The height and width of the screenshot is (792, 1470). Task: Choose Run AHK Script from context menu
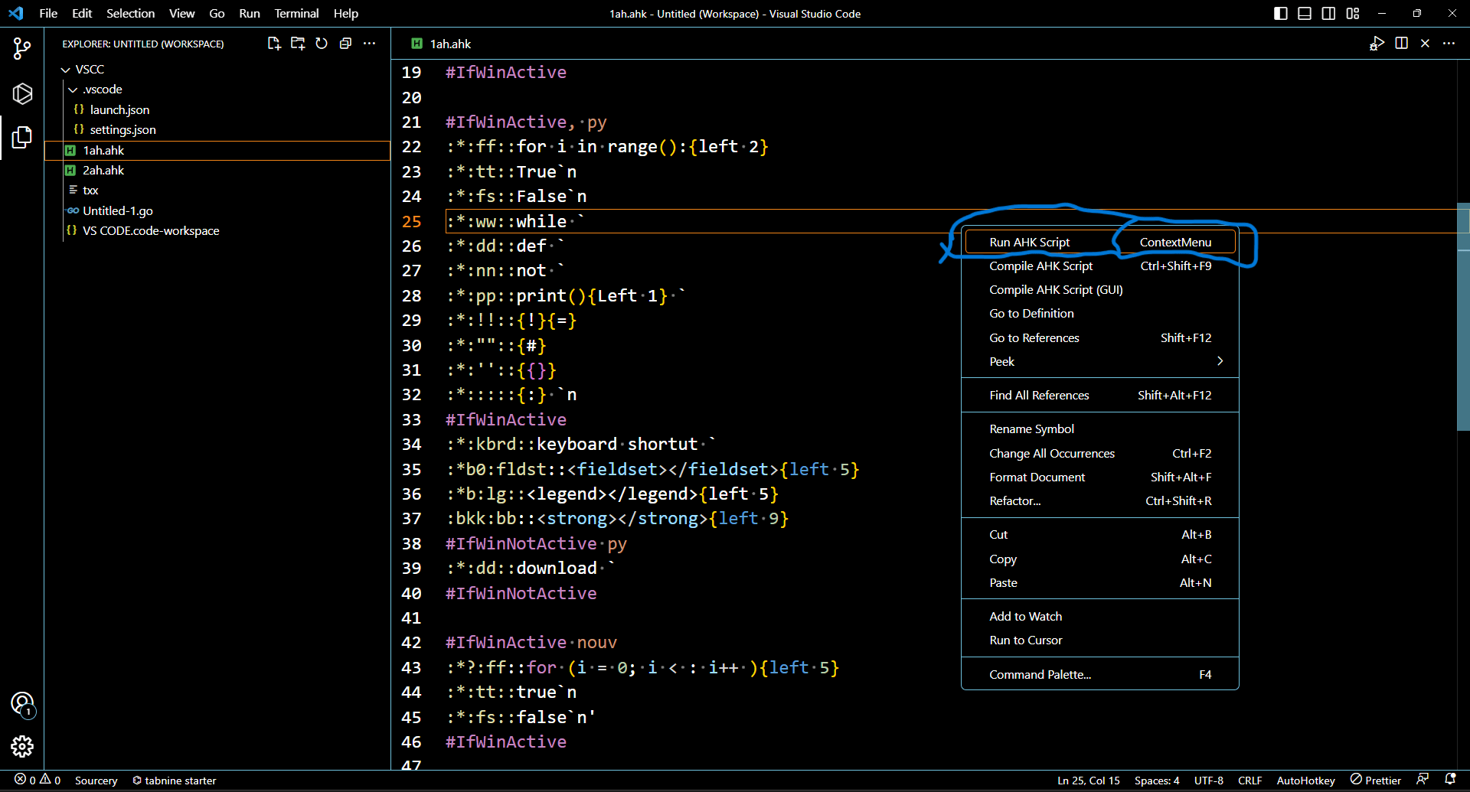(1100, 242)
